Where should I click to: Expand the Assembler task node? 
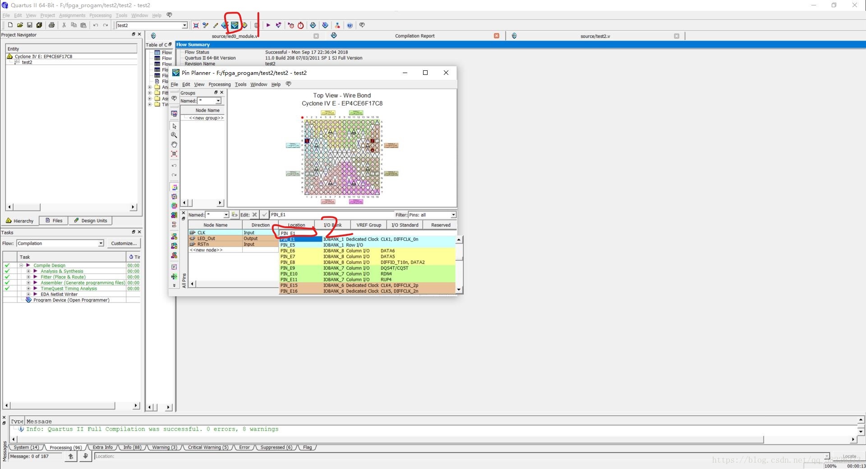click(28, 283)
